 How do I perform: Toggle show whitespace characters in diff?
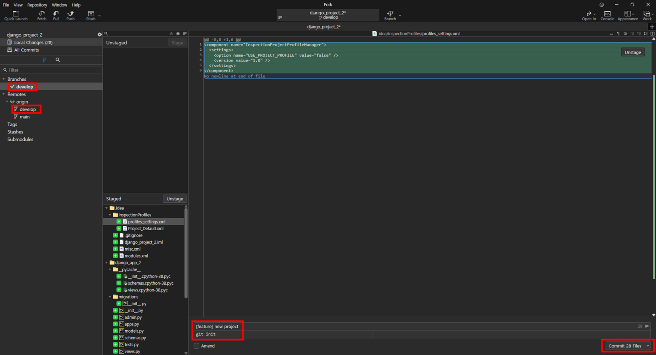611,34
